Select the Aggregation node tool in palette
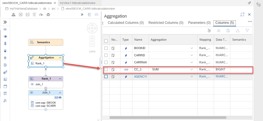The height and width of the screenshot is (121, 263). tap(5, 72)
